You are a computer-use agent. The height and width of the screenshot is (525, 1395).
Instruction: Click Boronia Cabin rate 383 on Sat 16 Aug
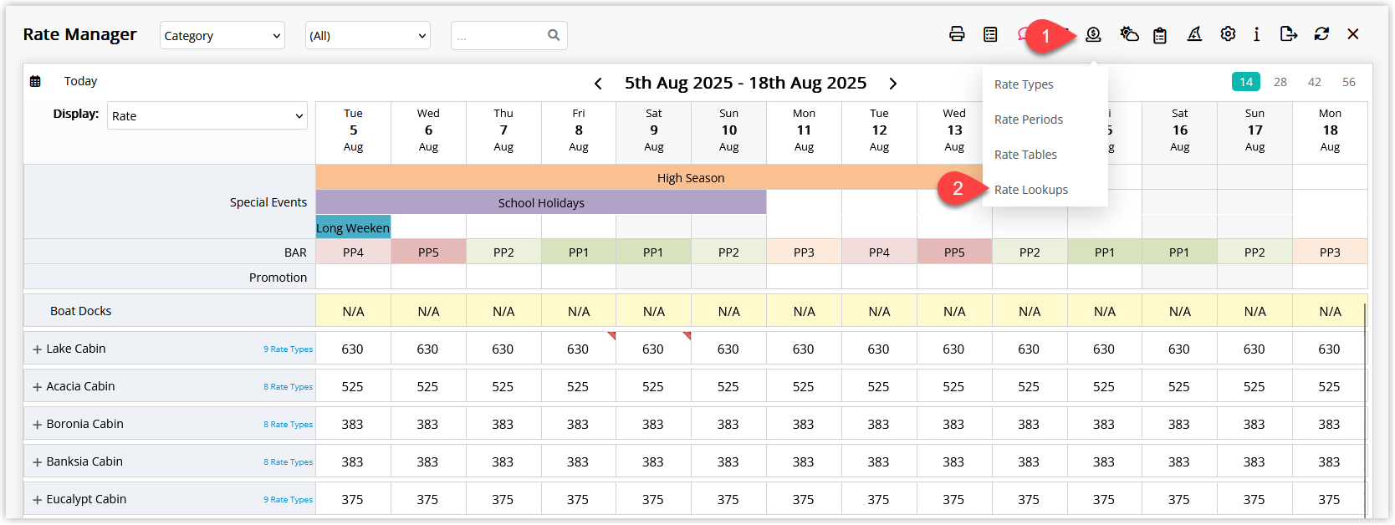click(1179, 424)
